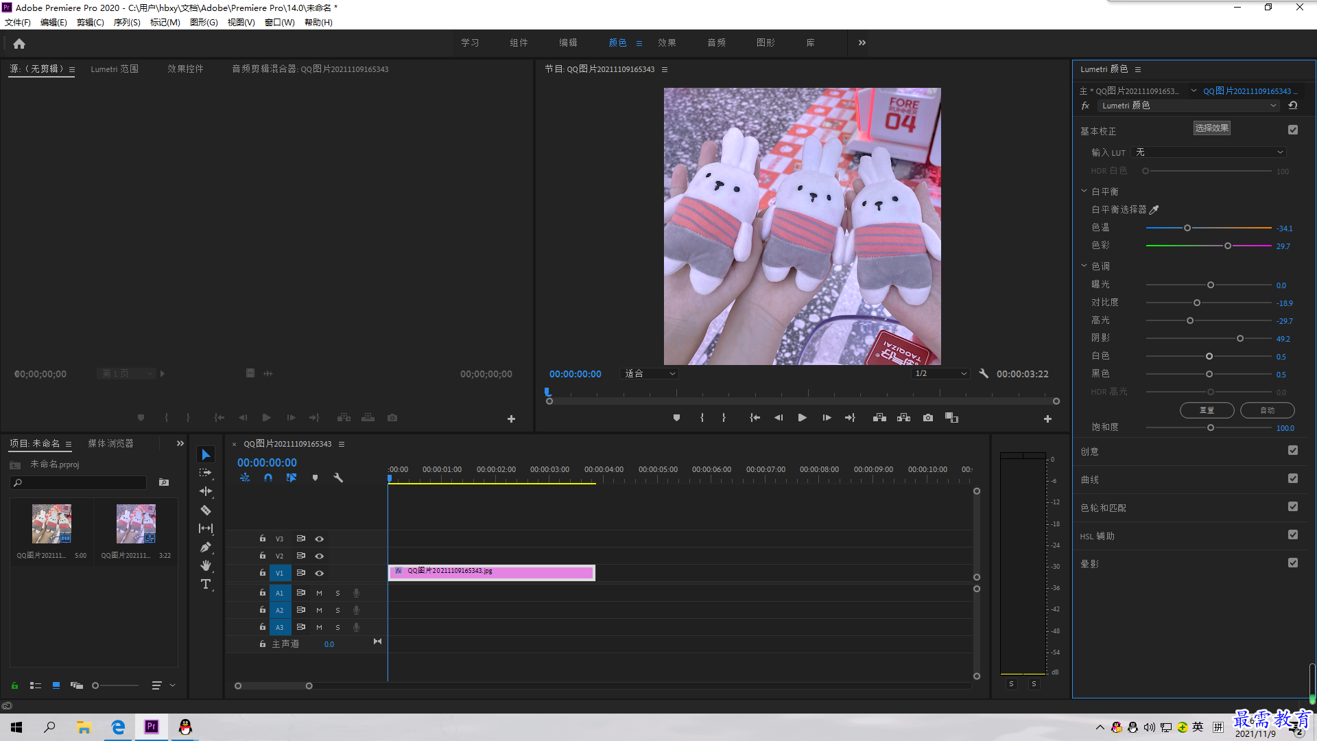Open the Lumetri 颜色 effect dropdown
Viewport: 1317px width, 741px height.
(1188, 105)
